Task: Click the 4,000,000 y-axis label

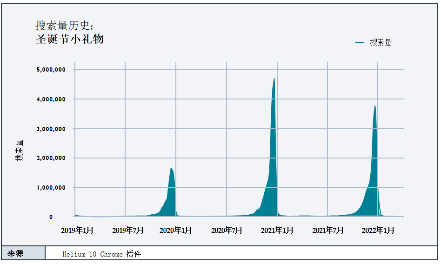Action: (51, 99)
